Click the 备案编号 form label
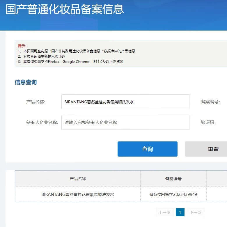This screenshot has width=227, height=227. click(x=210, y=102)
